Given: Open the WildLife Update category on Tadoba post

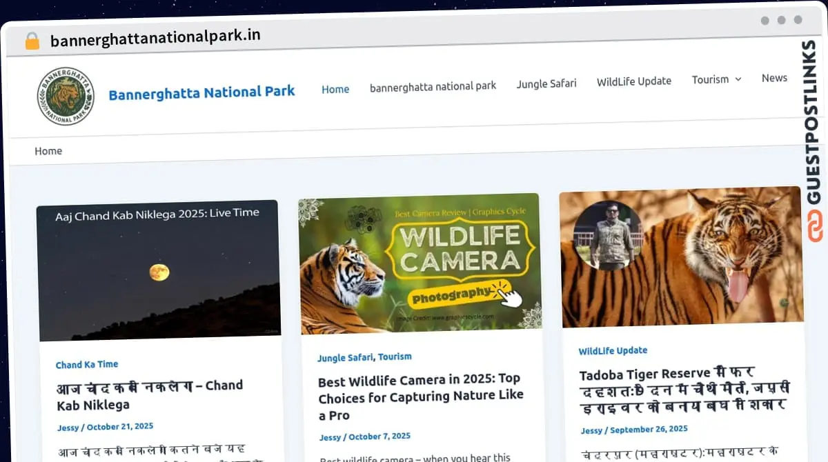Looking at the screenshot, I should coord(613,351).
